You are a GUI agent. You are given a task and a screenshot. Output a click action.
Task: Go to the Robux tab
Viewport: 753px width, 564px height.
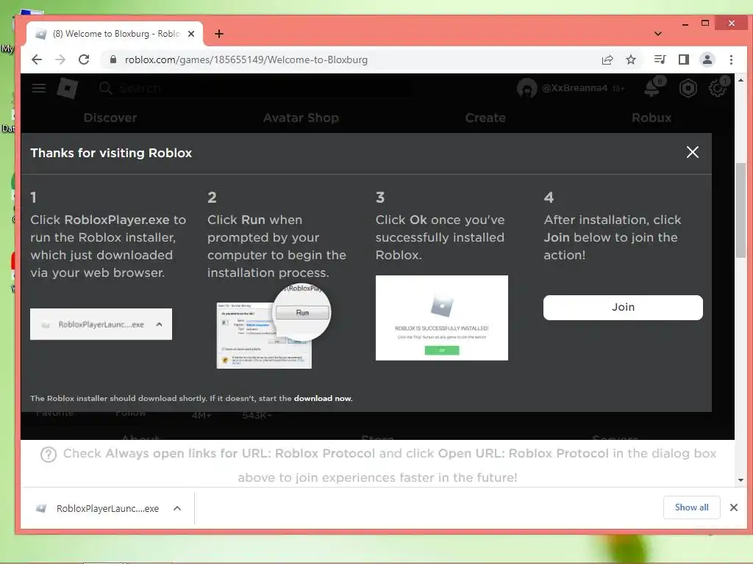[652, 117]
